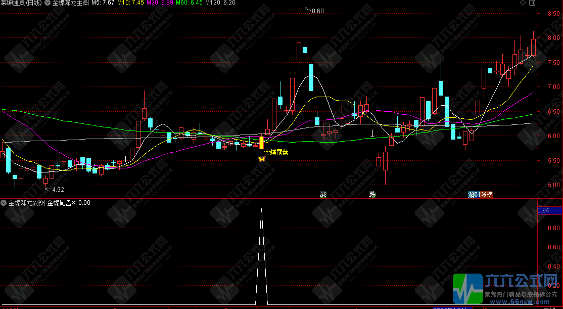Click the 金蝶降龙主图 indicator name
Screen dimensions: 563x309
point(71,3)
